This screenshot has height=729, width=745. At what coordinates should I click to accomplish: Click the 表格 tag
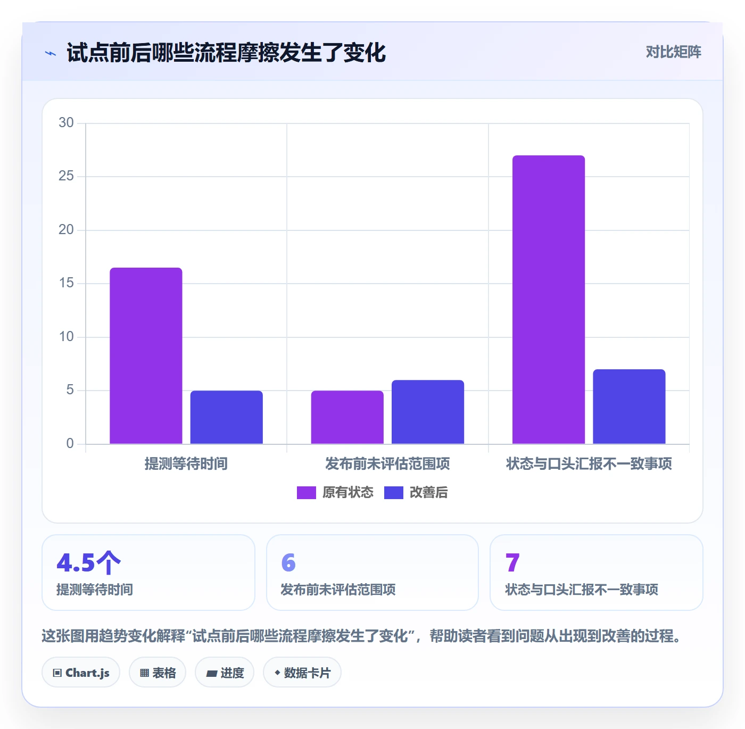tap(158, 673)
